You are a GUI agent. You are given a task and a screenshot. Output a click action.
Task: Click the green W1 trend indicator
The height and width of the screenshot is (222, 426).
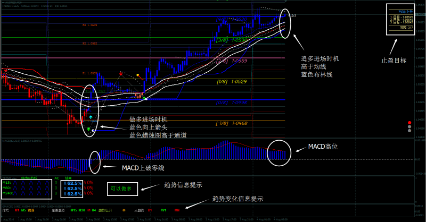pyautogui.click(x=163, y=210)
